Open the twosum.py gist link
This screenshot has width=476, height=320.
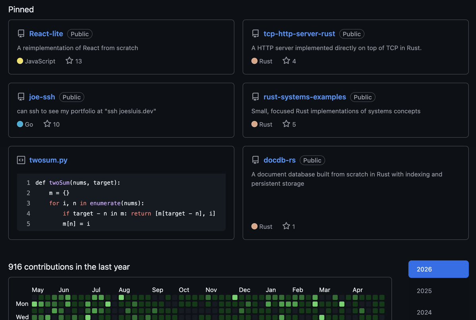coord(48,160)
